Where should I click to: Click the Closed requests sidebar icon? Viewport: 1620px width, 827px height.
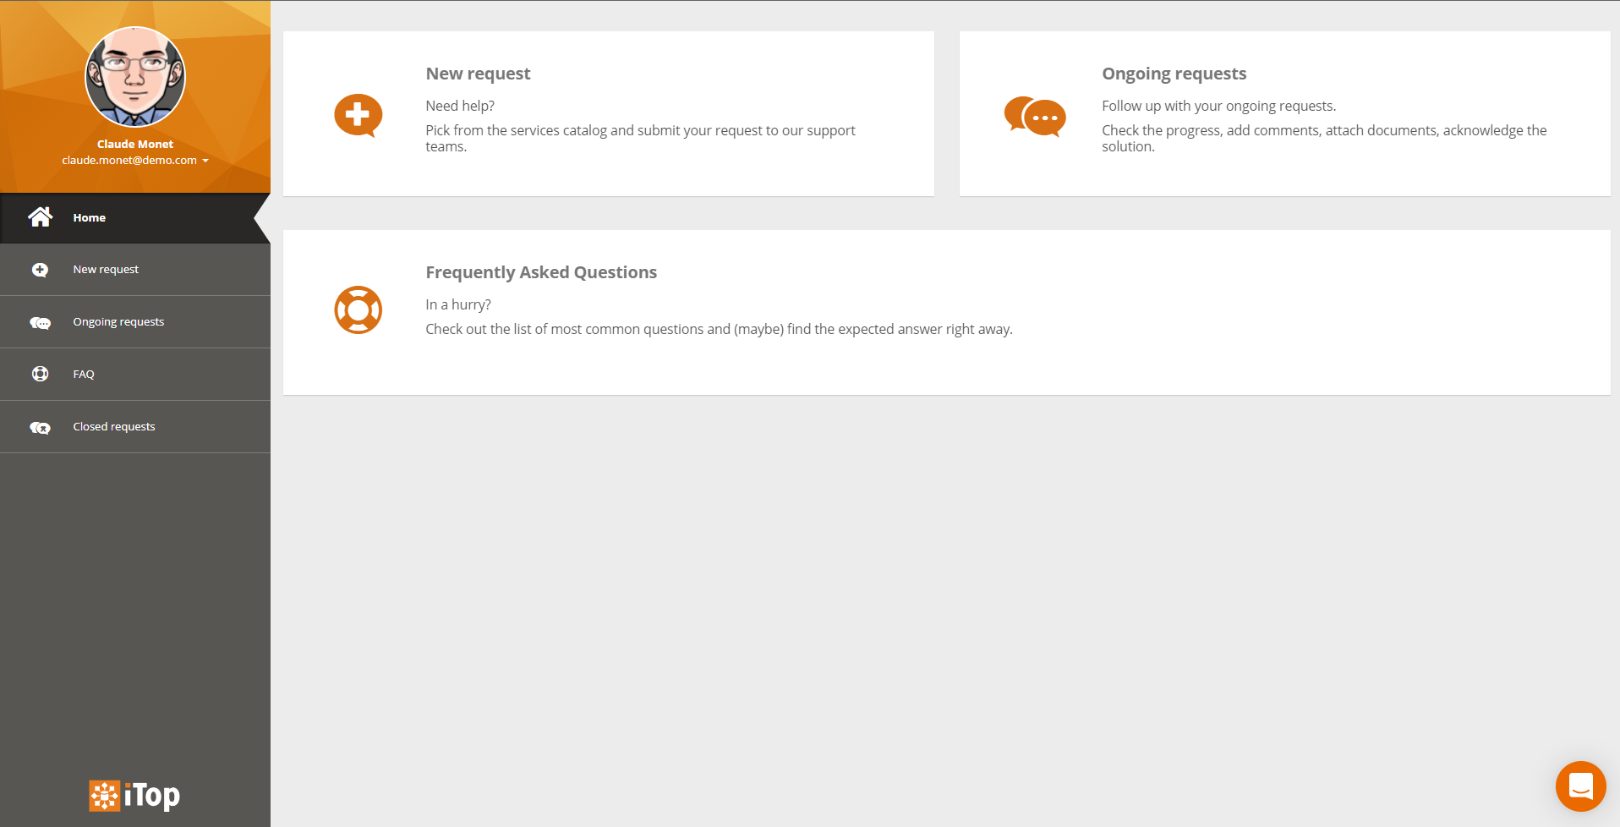click(x=40, y=427)
